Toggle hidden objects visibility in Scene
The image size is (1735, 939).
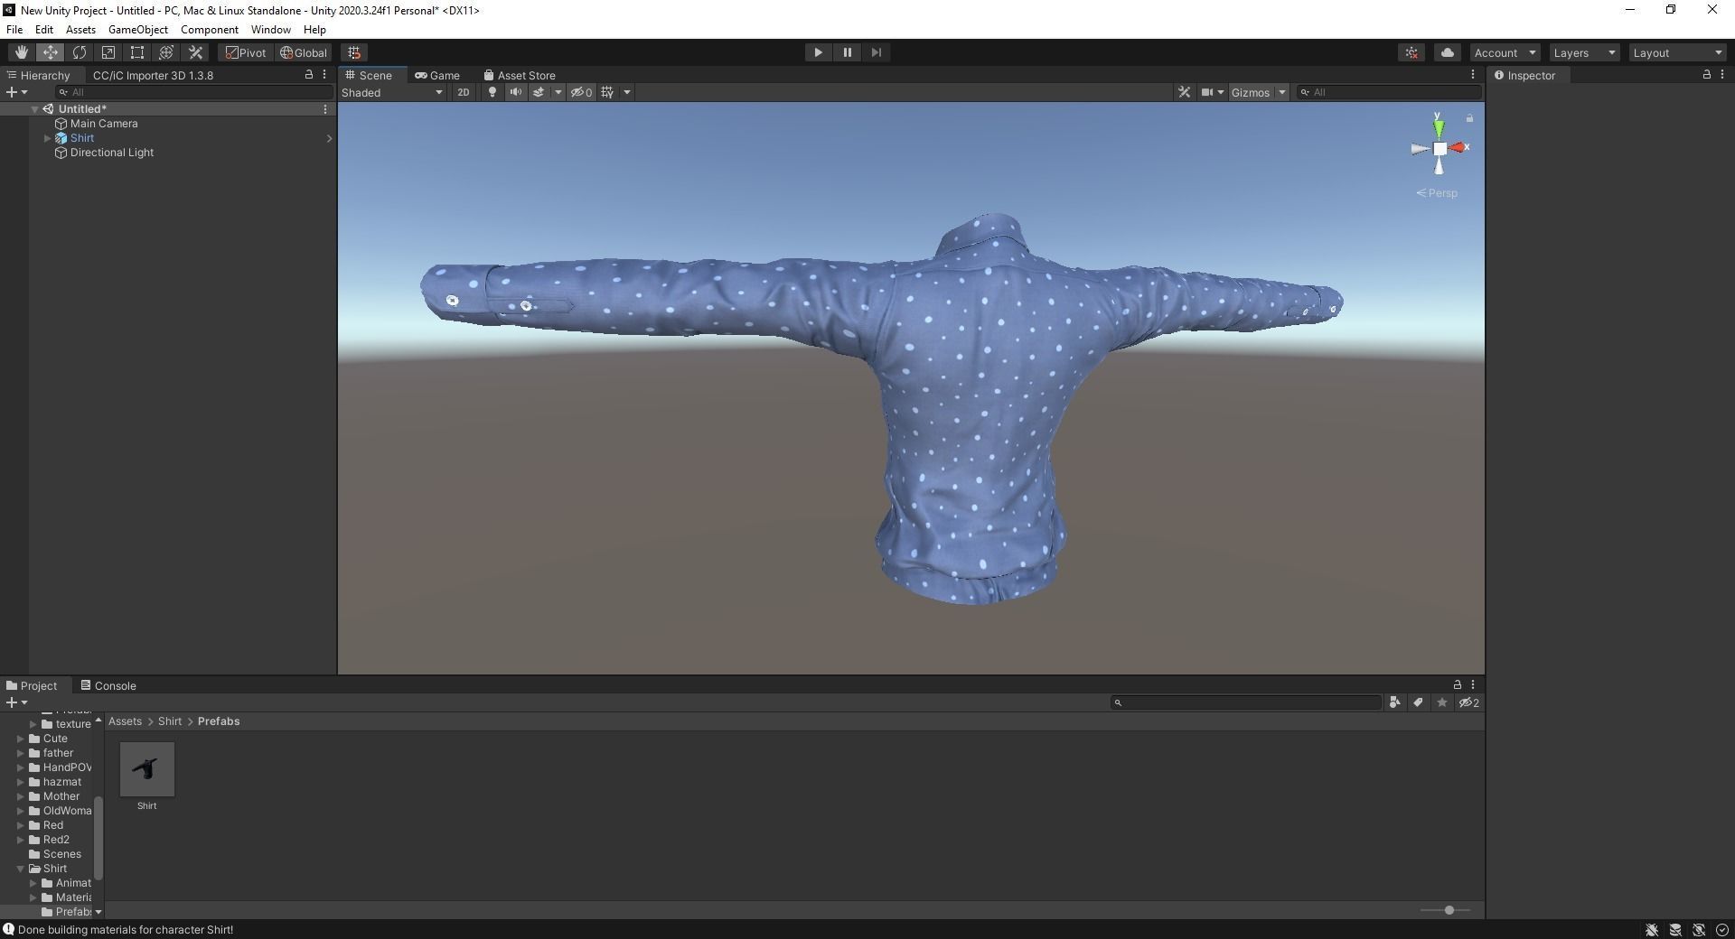pos(581,92)
